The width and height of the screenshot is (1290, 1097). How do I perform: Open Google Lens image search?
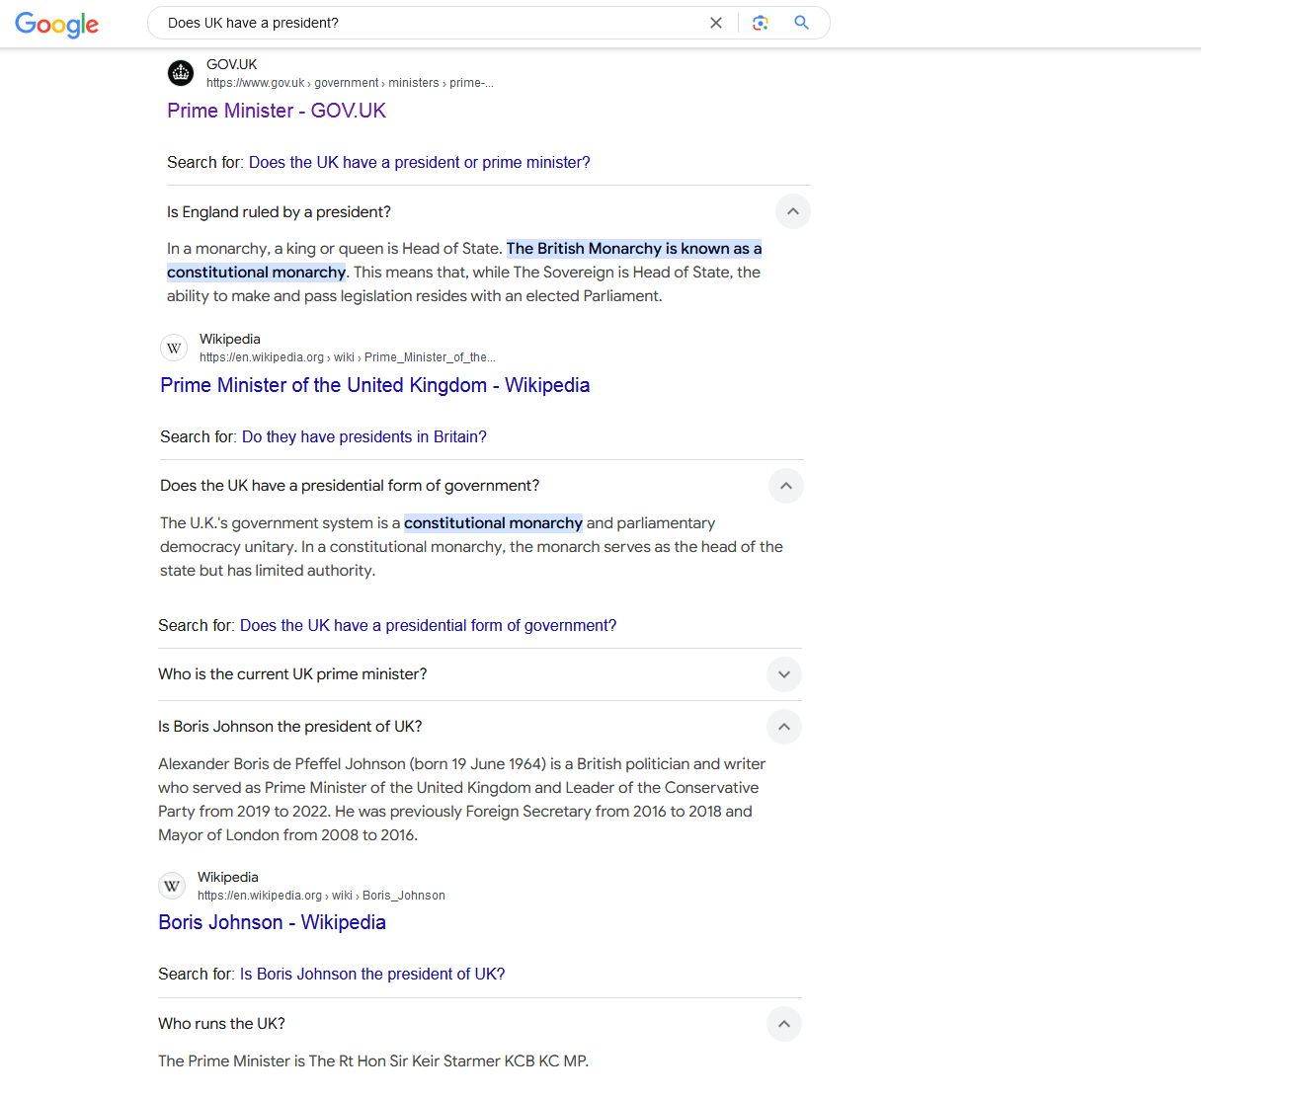(761, 23)
